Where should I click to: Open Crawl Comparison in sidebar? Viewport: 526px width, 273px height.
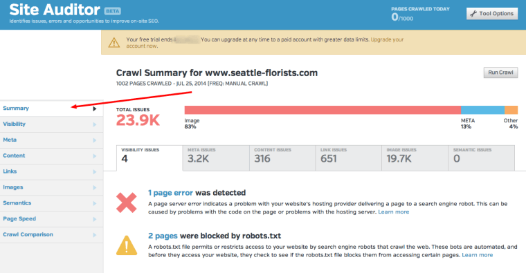click(51, 235)
